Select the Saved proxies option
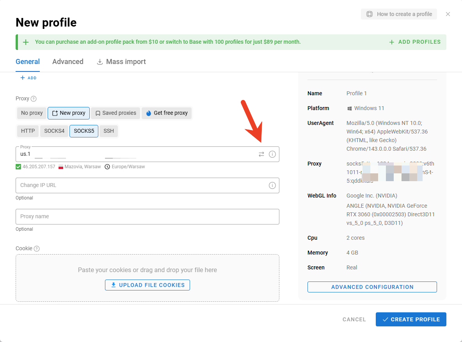Image resolution: width=462 pixels, height=342 pixels. pyautogui.click(x=115, y=113)
